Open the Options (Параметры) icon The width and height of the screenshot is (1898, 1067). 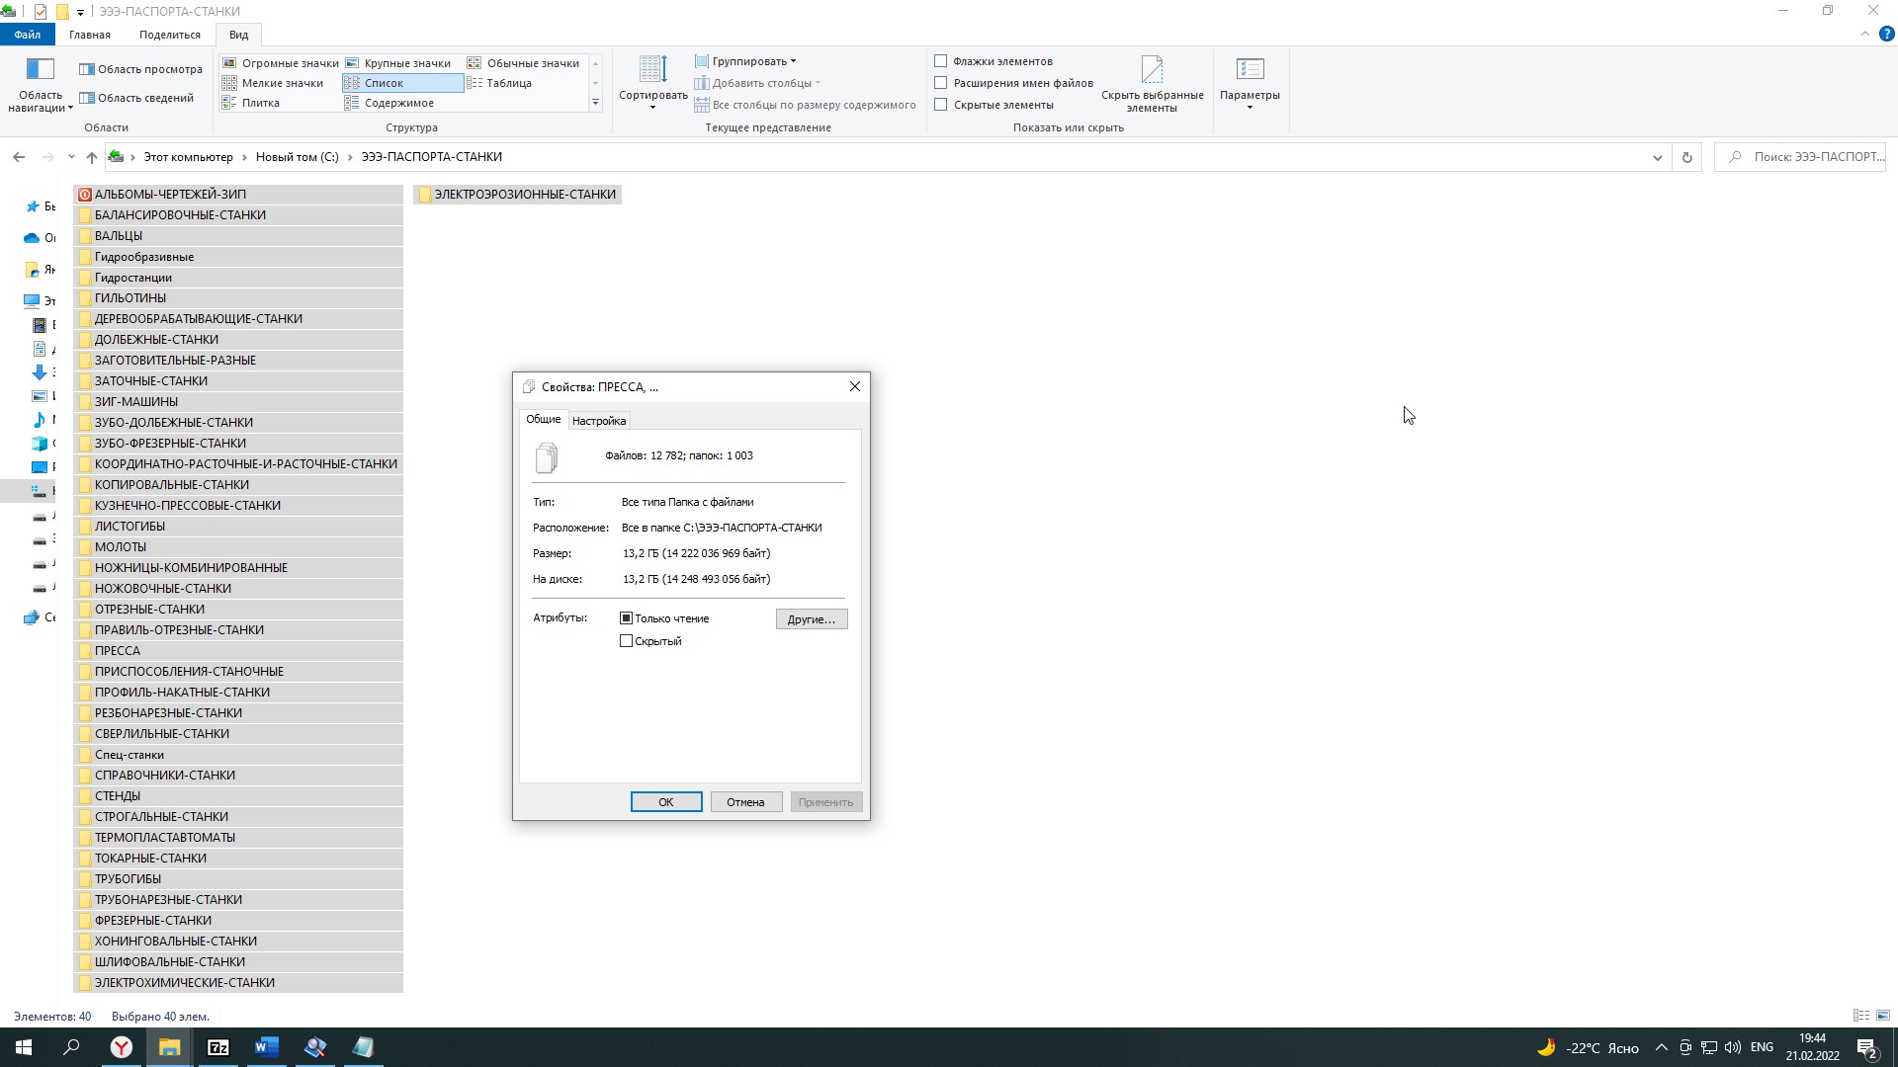click(1250, 70)
